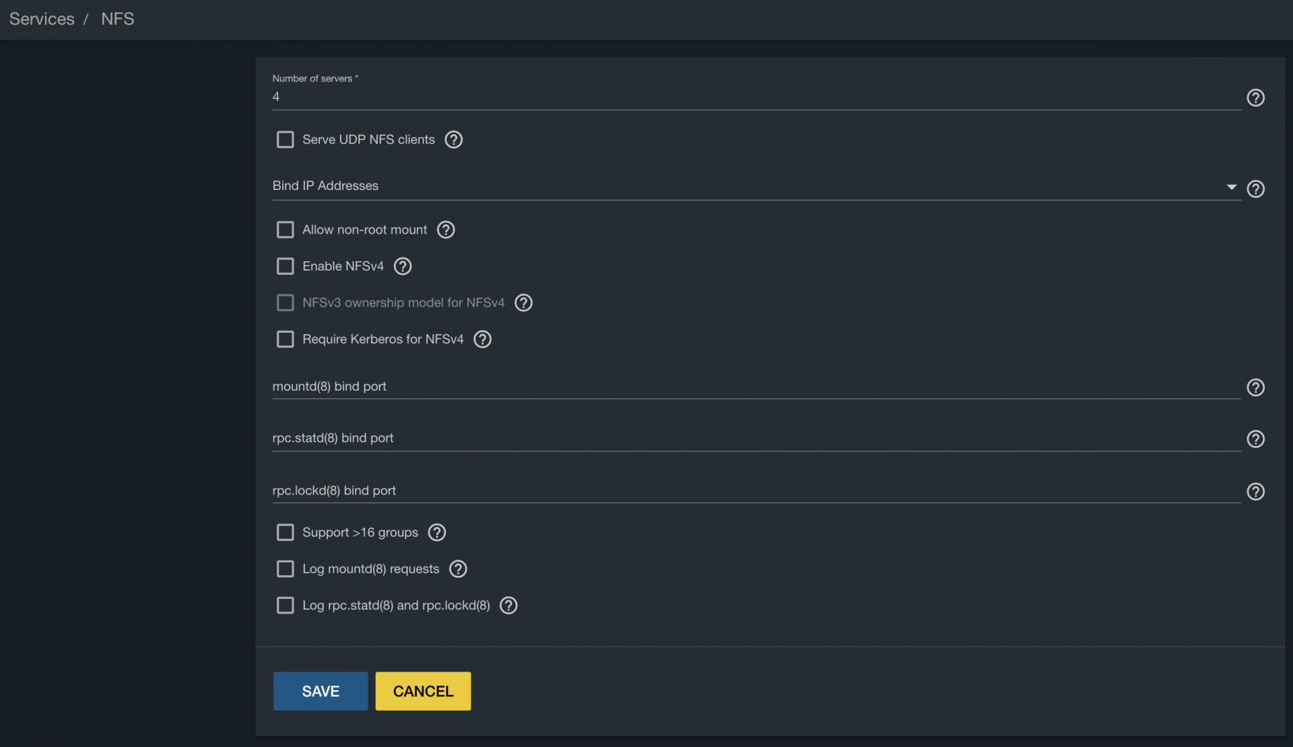The height and width of the screenshot is (747, 1293).
Task: Toggle Log rpc.statd(8) and rpc.lockd(8) checkbox
Action: click(x=286, y=606)
